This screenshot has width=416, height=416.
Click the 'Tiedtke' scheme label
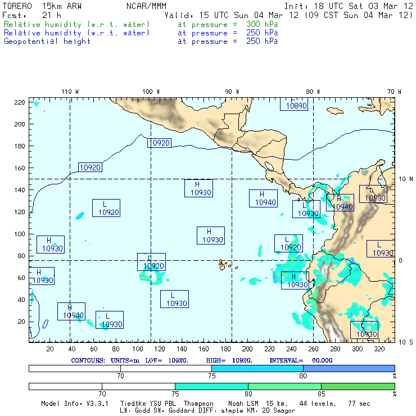[x=133, y=404]
